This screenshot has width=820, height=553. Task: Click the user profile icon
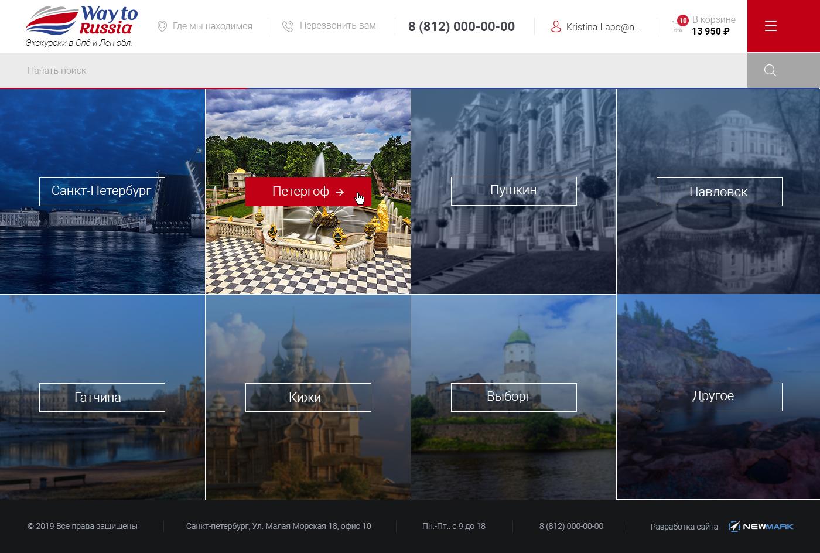(x=556, y=27)
